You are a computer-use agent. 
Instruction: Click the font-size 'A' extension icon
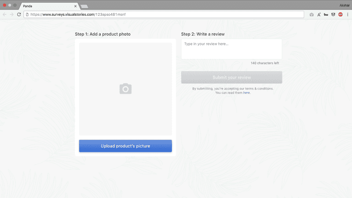[319, 15]
